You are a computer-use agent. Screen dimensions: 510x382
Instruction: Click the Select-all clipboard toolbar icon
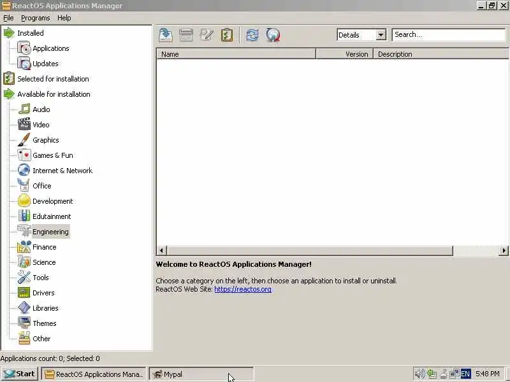(227, 35)
